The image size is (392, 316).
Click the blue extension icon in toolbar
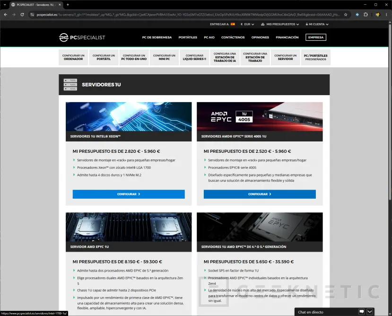(x=357, y=15)
